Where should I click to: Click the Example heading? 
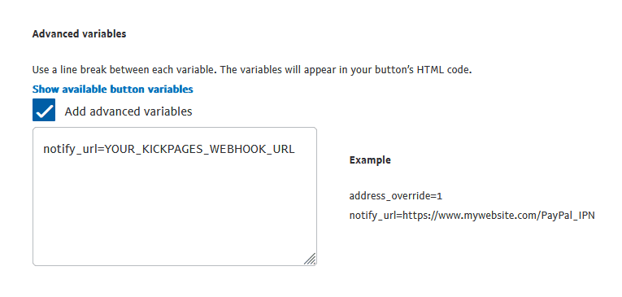(370, 160)
